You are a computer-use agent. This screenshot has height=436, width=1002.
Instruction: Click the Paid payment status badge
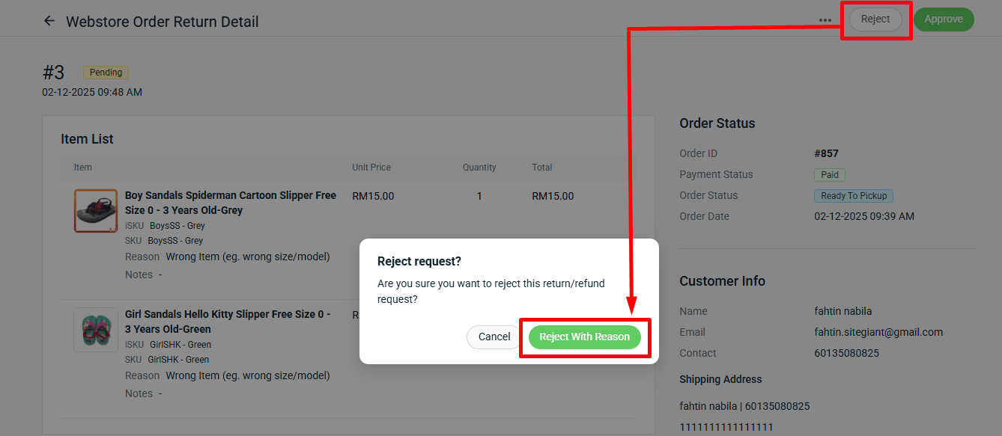coord(830,174)
